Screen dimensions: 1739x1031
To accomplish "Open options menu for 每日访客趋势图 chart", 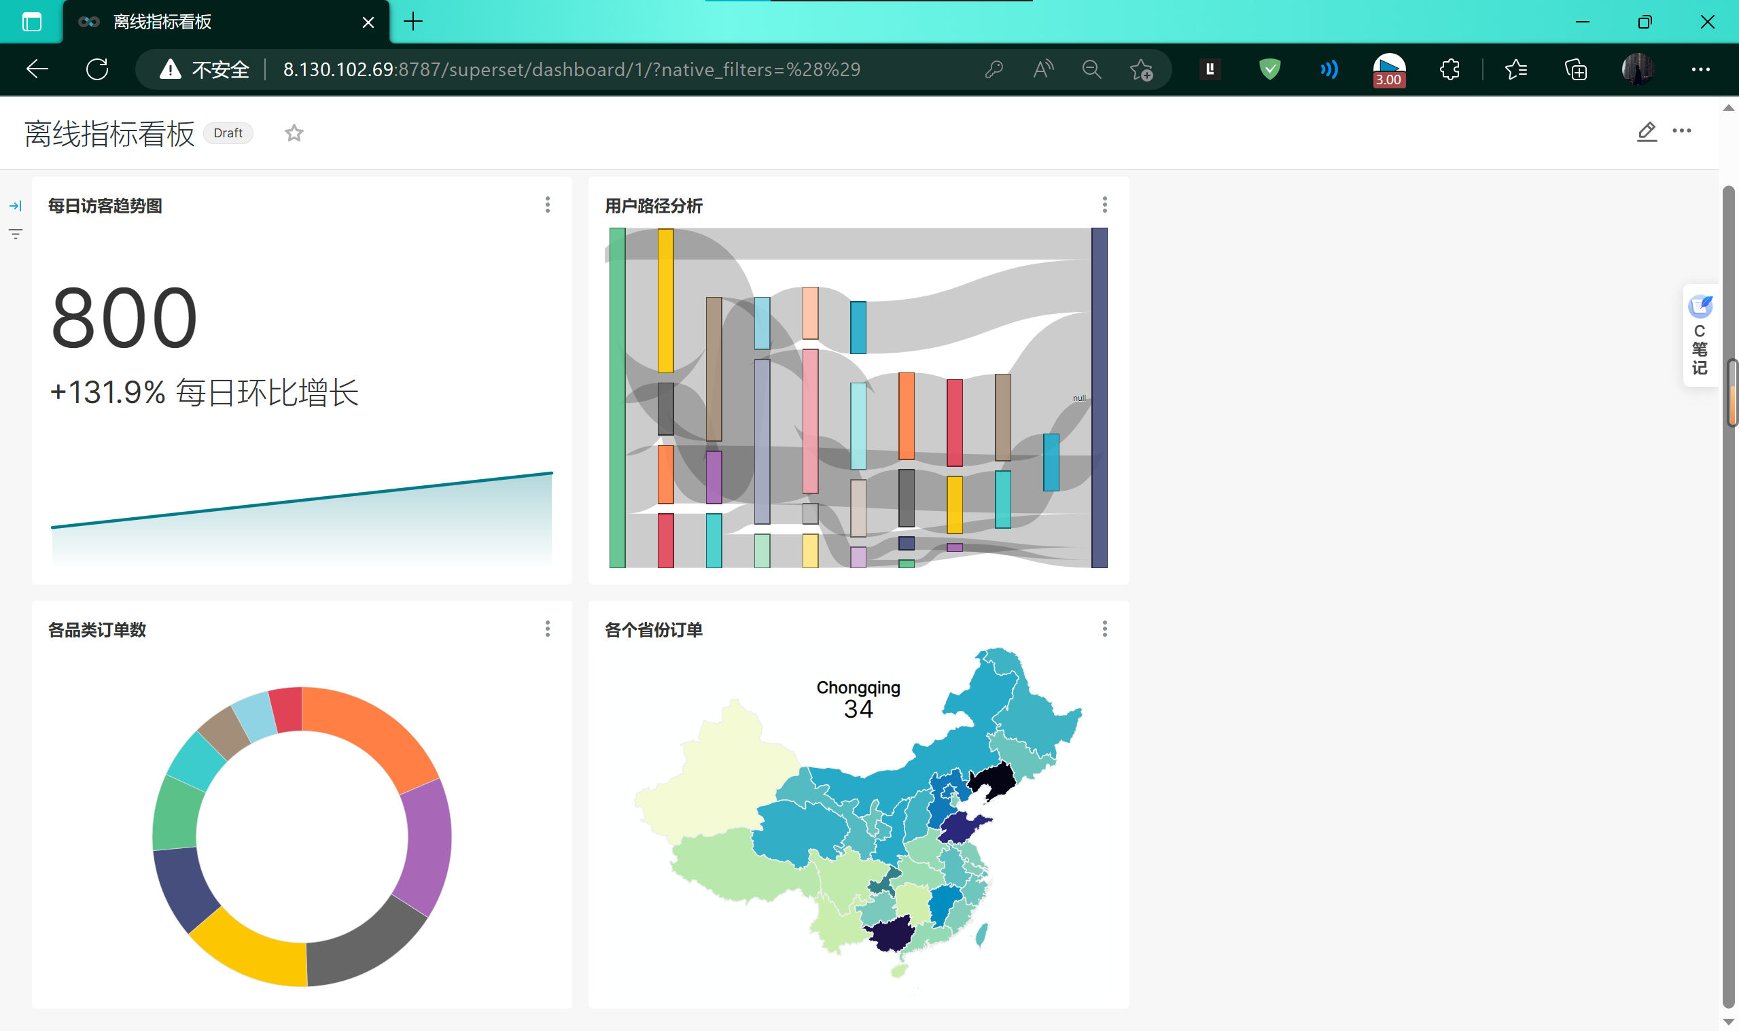I will click(547, 205).
